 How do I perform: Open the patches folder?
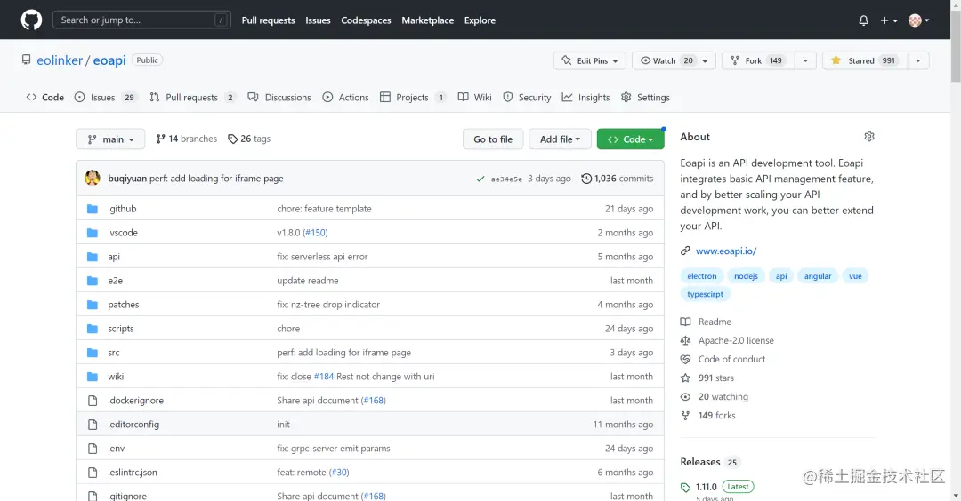pos(123,304)
